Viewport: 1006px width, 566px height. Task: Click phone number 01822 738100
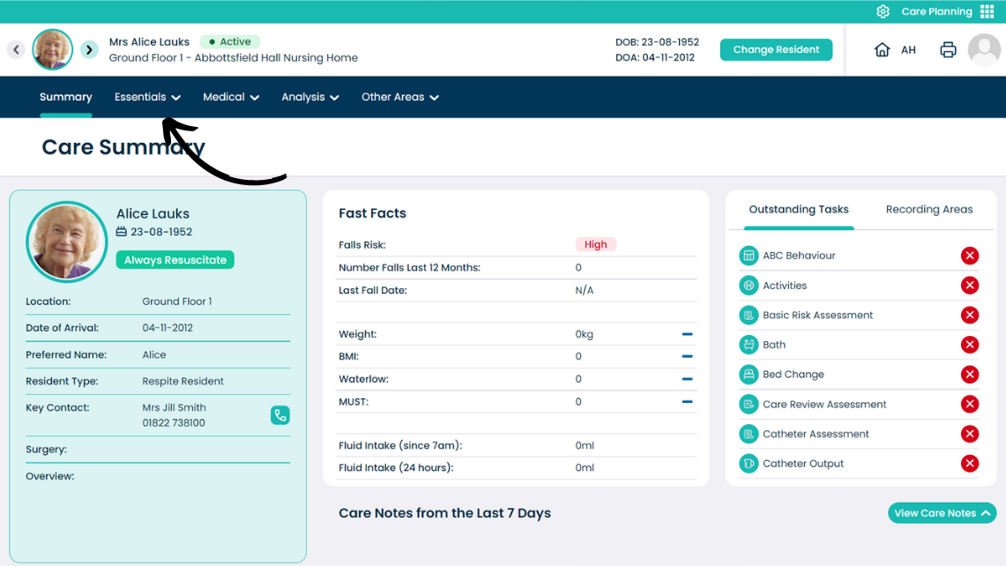click(174, 423)
